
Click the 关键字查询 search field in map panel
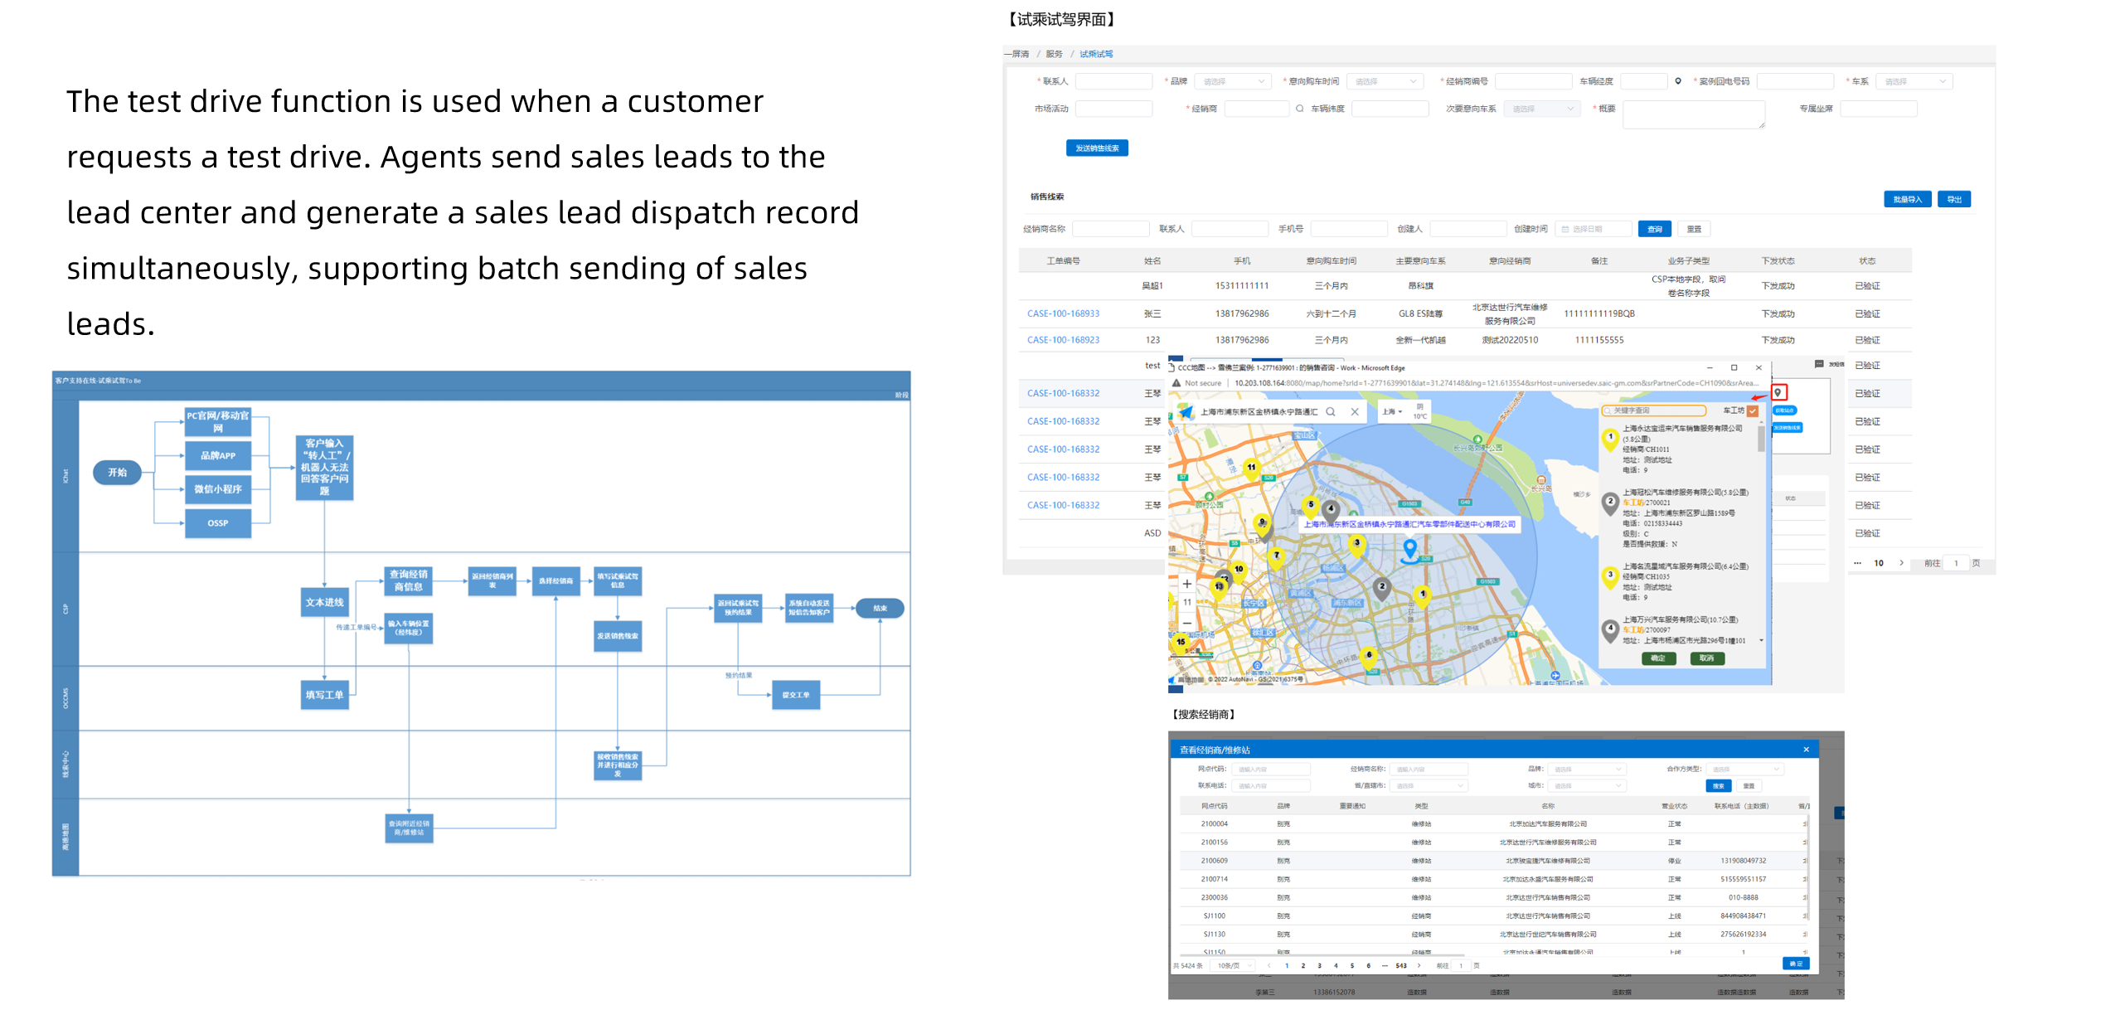(1655, 410)
